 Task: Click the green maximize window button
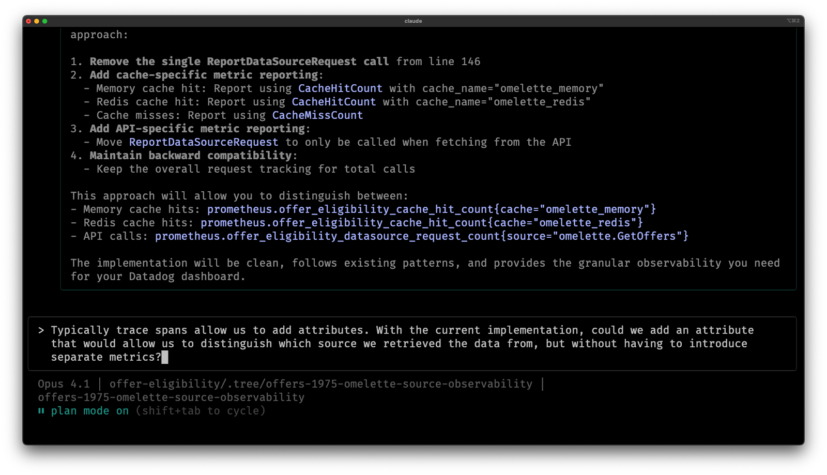point(45,21)
